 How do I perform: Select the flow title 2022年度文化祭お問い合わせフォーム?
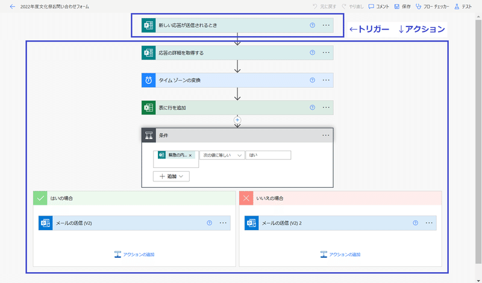[x=55, y=7]
